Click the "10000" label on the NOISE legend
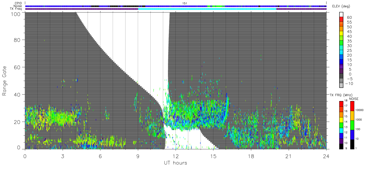The image size is (367, 169). point(360,110)
